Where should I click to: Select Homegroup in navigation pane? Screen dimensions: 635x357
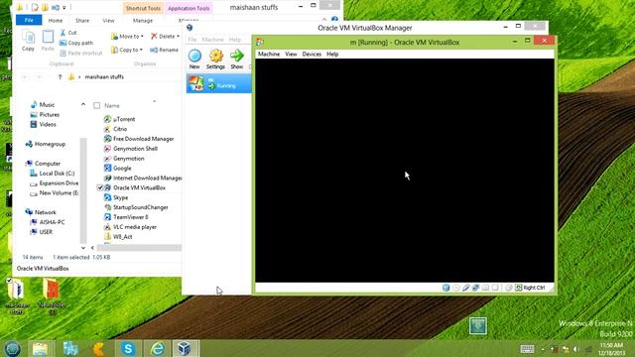click(x=46, y=144)
